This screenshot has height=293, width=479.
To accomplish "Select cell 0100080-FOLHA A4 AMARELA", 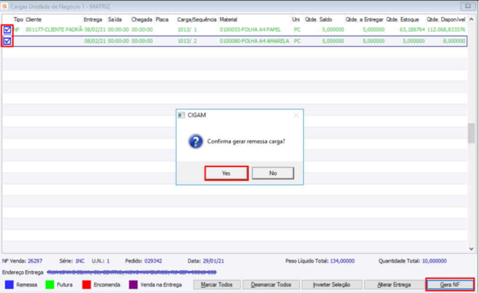I will pyautogui.click(x=254, y=41).
